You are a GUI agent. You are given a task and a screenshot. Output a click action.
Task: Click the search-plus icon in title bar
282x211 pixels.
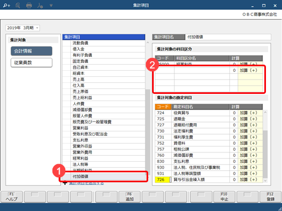click(x=7, y=6)
